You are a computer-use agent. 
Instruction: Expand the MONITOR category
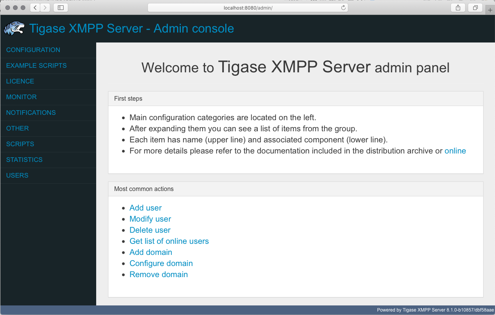[48, 97]
